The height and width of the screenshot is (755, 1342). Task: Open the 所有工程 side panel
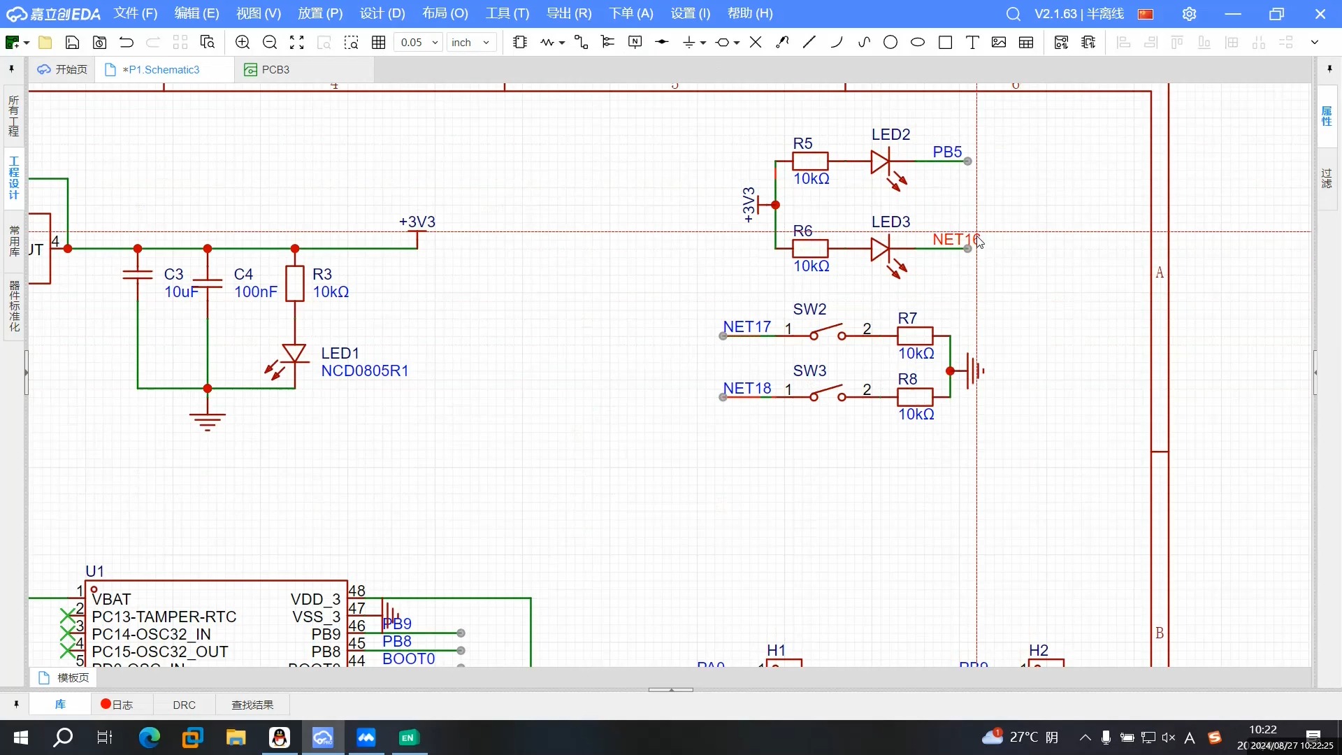coord(13,116)
